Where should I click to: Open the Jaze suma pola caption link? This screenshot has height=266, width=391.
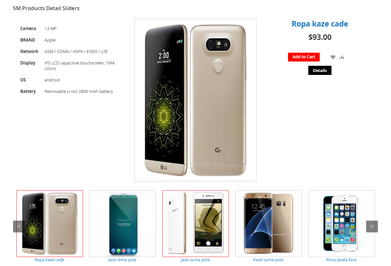pyautogui.click(x=195, y=260)
